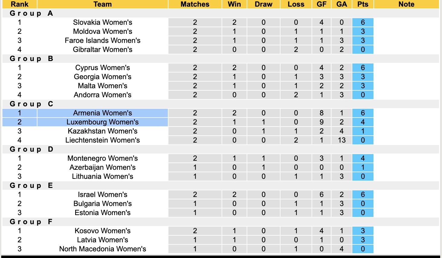442x258 pixels.
Task: Click the Israel Women's team name
Action: (102, 195)
